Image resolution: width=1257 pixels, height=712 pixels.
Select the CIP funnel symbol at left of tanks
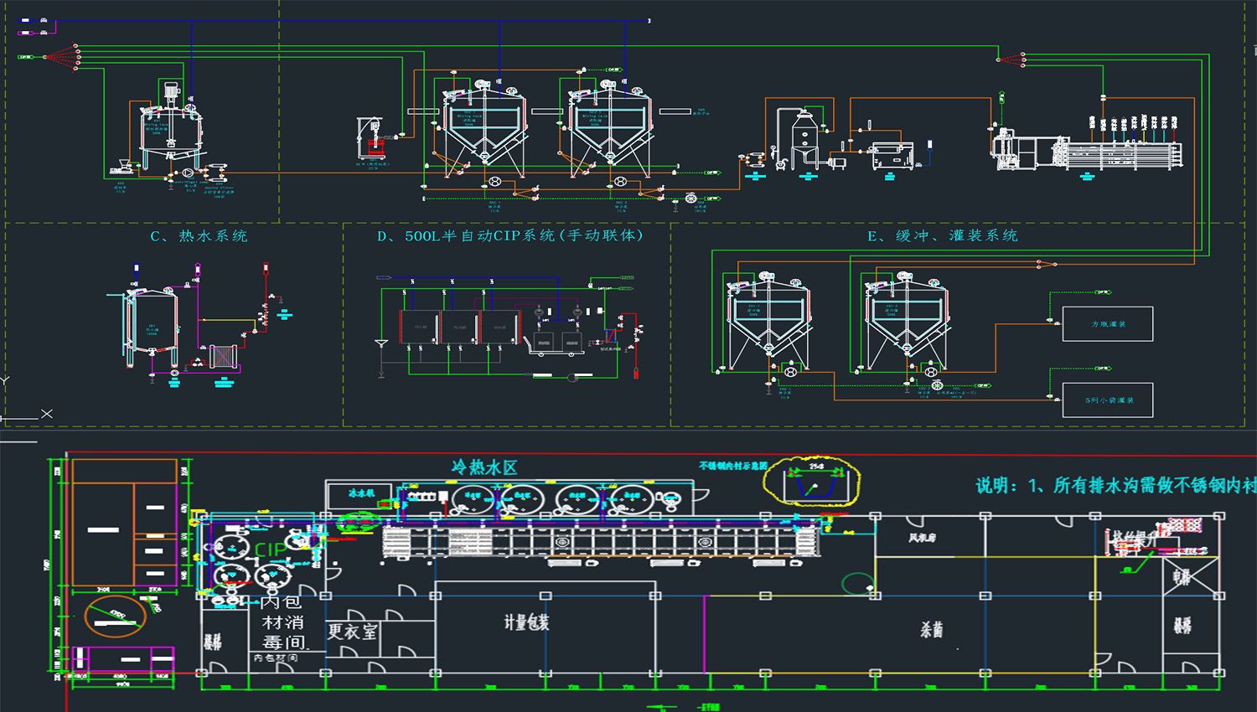(381, 343)
